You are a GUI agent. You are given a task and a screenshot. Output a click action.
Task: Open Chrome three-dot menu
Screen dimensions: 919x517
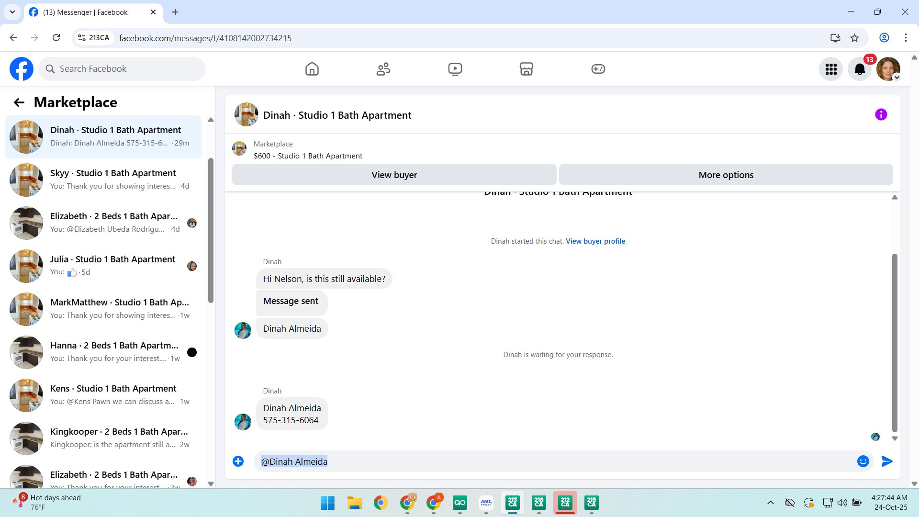pos(906,38)
